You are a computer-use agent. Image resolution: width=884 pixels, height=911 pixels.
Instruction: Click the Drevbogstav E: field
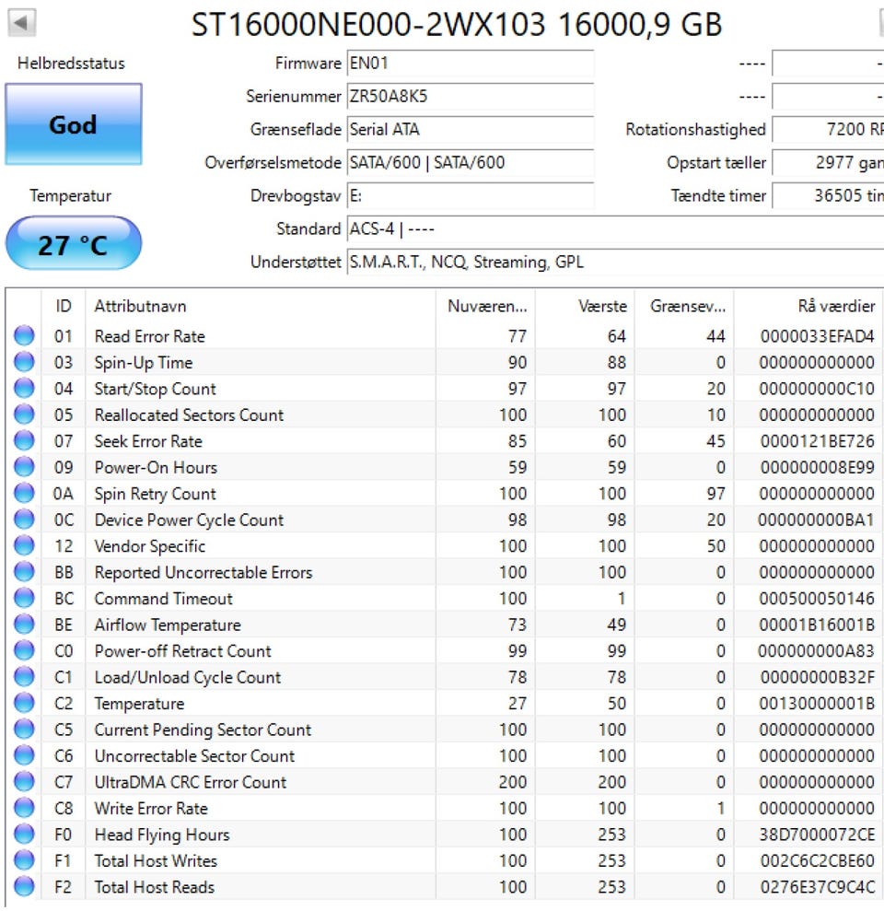click(470, 196)
